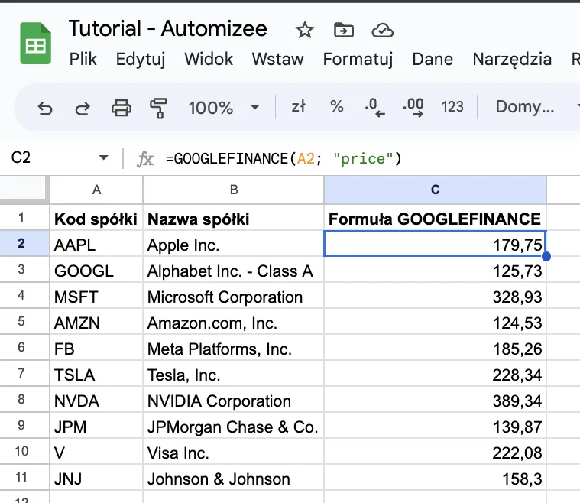This screenshot has width=580, height=503.
Task: Click the GOOGLEFINANCE formula in formula bar
Action: pyautogui.click(x=284, y=159)
